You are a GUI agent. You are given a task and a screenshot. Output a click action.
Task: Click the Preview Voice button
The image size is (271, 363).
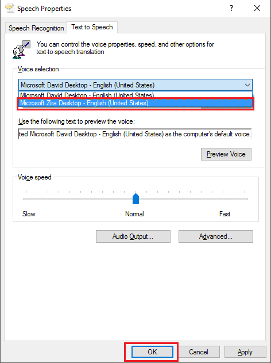click(x=226, y=154)
